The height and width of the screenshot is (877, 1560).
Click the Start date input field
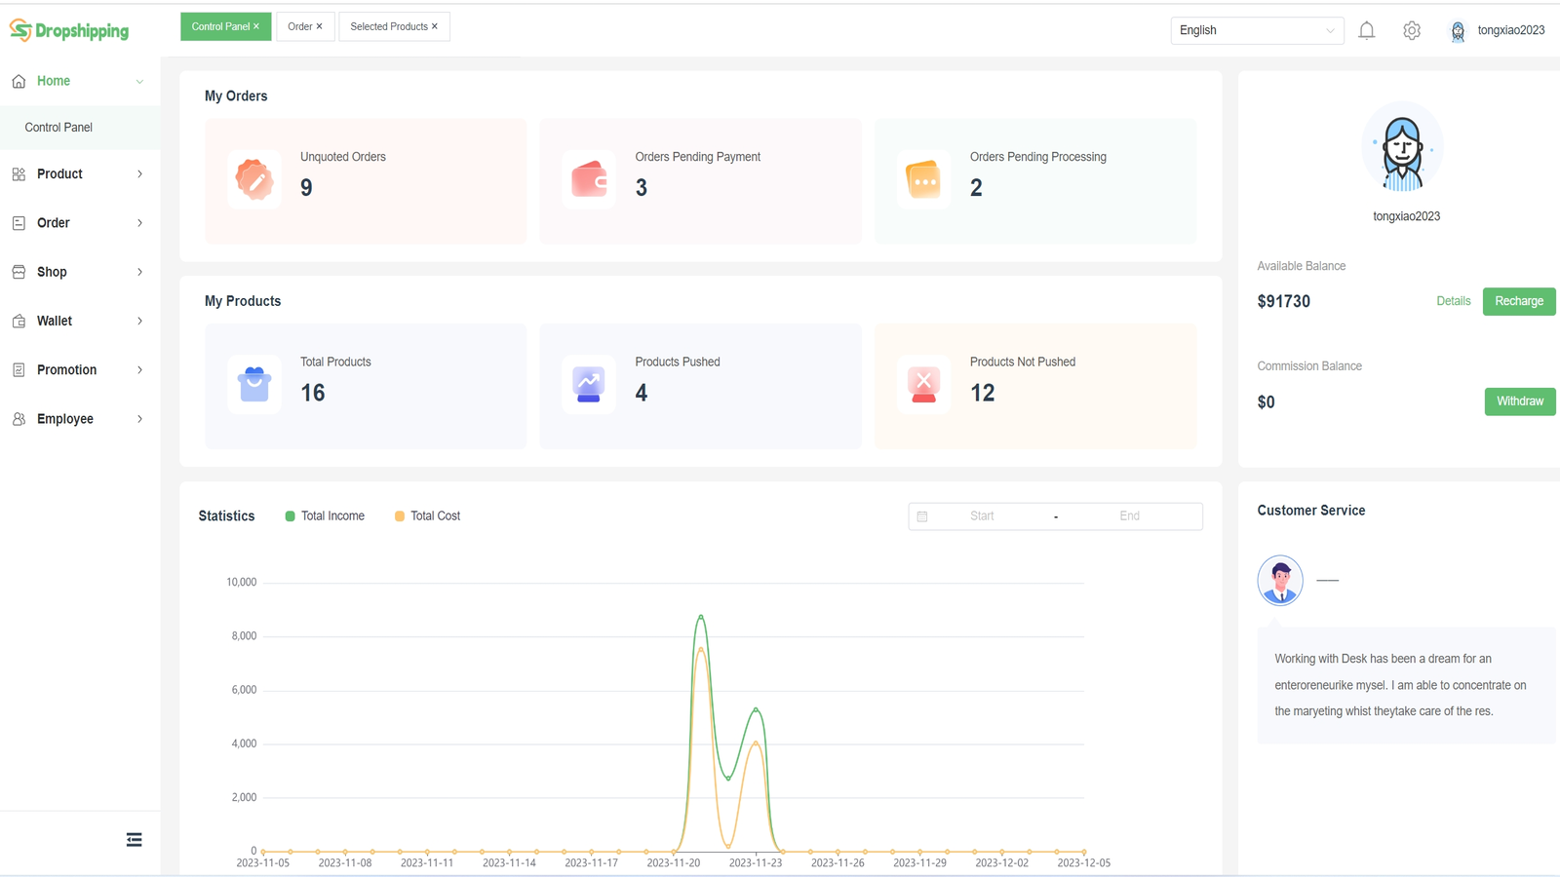pyautogui.click(x=981, y=515)
